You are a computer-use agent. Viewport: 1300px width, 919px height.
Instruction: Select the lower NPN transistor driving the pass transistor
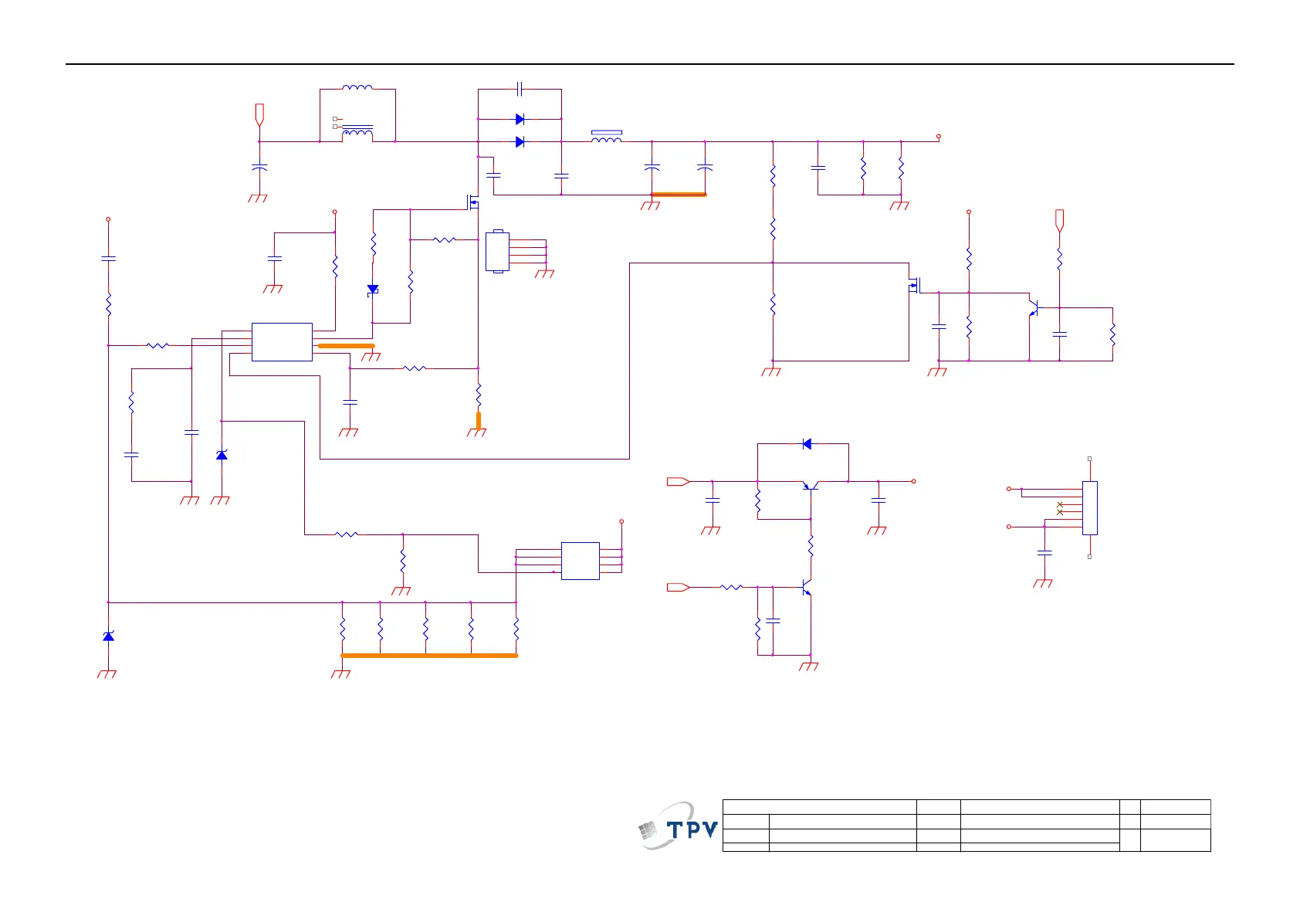coord(807,588)
